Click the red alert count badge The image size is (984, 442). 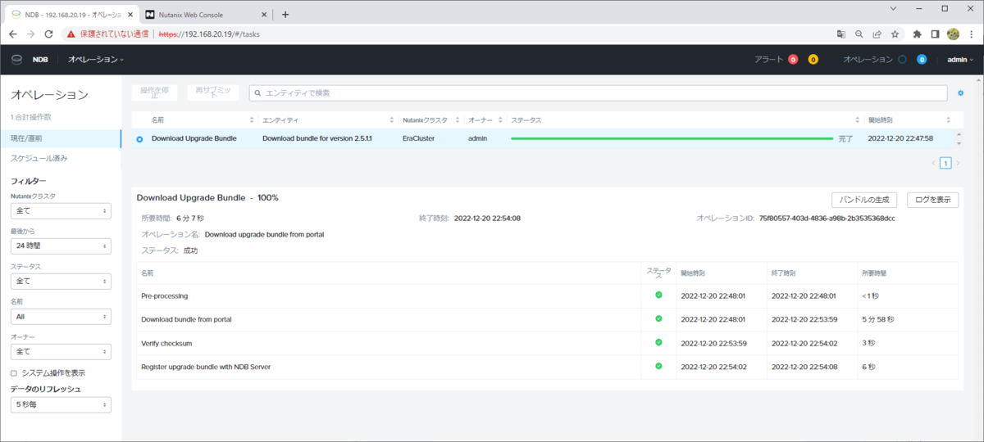(x=793, y=59)
